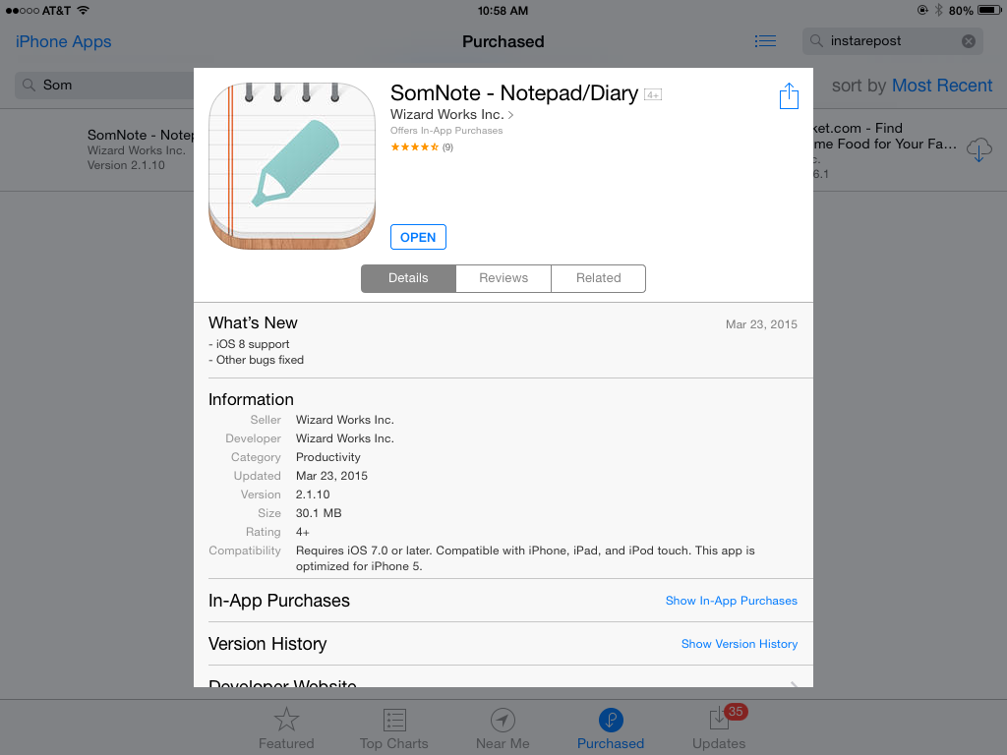Go back to iPhone Apps
1007x755 pixels.
point(63,41)
